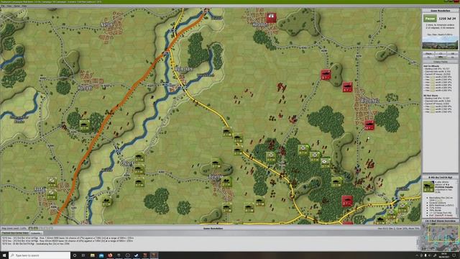Image resolution: width=460 pixels, height=259 pixels.
Task: Select the green highlighted counter in the northern forest edge
Action: [x=303, y=150]
